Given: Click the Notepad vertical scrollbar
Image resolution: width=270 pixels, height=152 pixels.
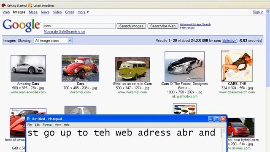Looking at the screenshot, I should click(224, 140).
